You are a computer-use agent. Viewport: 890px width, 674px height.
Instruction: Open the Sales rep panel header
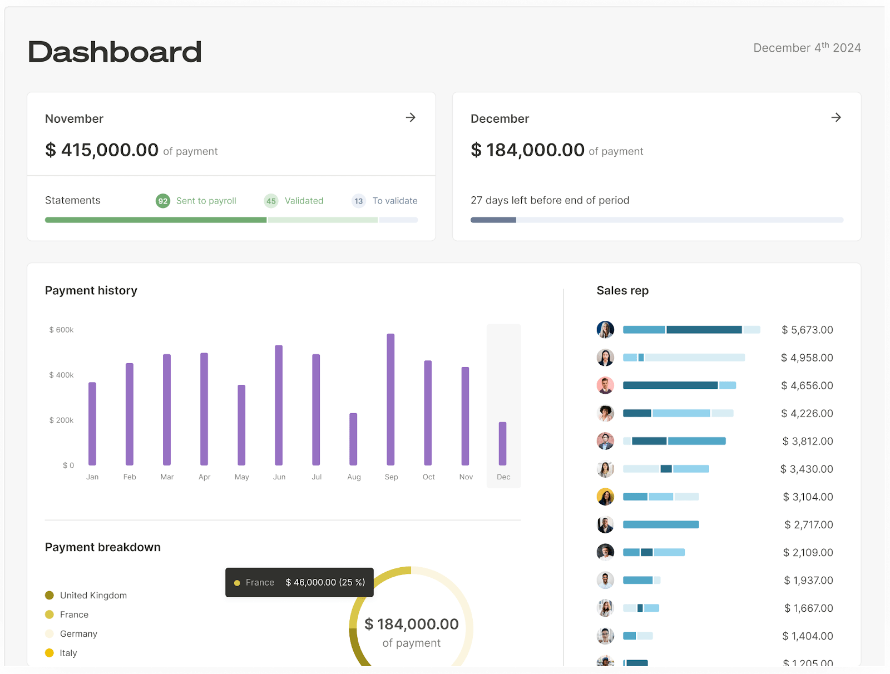pos(622,290)
